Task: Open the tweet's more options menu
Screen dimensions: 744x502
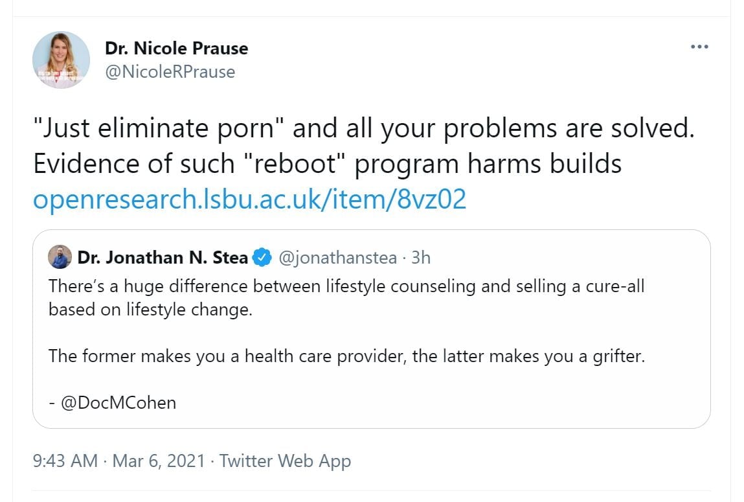Action: [x=699, y=47]
